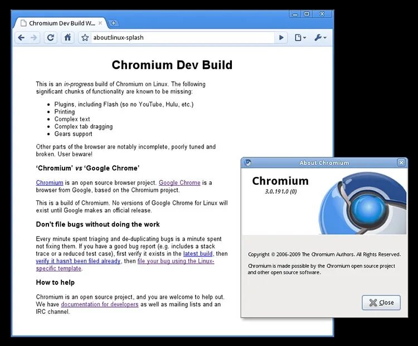This screenshot has height=346, width=418.
Task: Open the verify it hasn't been filed already link
Action: 78,261
